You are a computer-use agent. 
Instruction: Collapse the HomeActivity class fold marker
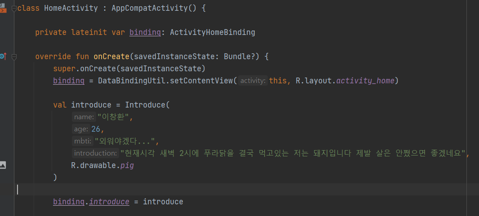coord(14,9)
